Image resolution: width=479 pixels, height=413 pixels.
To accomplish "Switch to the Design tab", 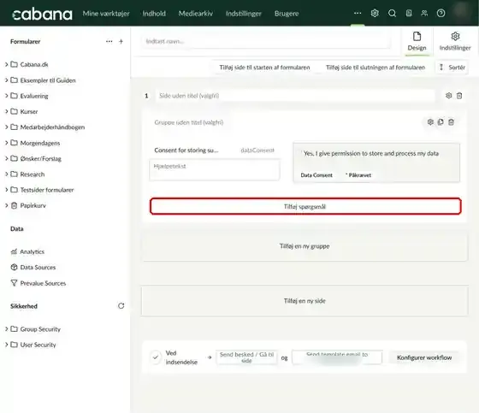I will [417, 42].
